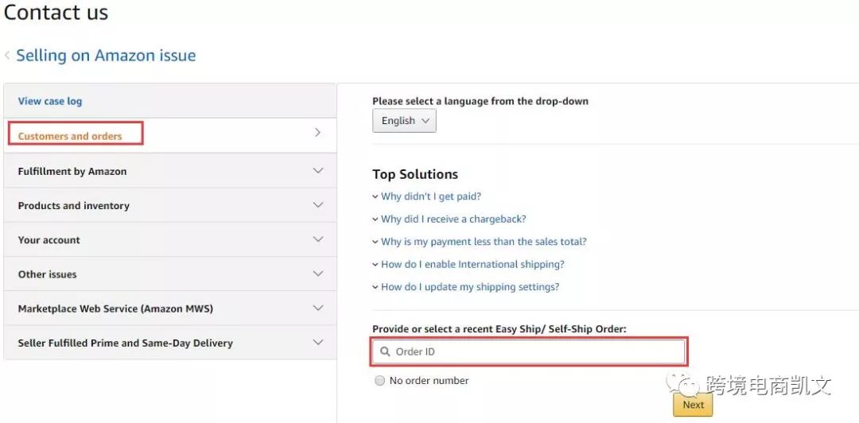Image resolution: width=859 pixels, height=423 pixels.
Task: Open Why did I receive a chargeback? link
Action: pos(453,219)
